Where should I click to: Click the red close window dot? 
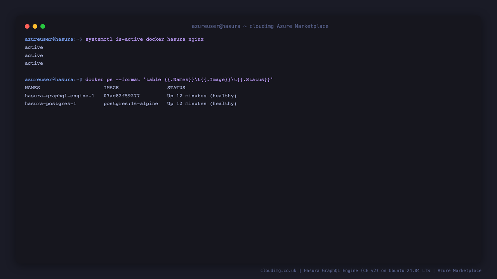(27, 26)
